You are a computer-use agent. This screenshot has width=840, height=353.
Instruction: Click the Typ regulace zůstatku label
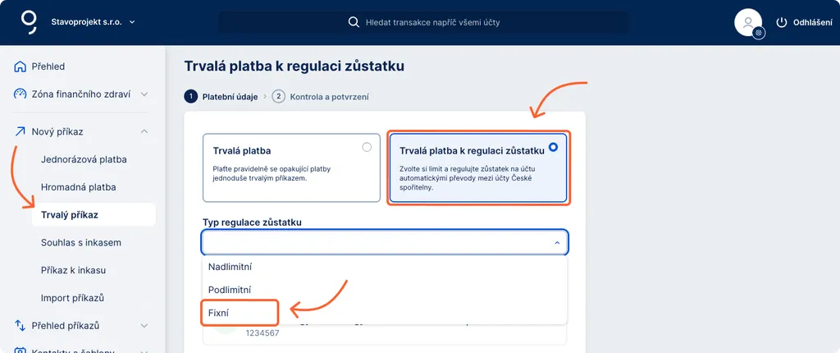[x=253, y=222]
